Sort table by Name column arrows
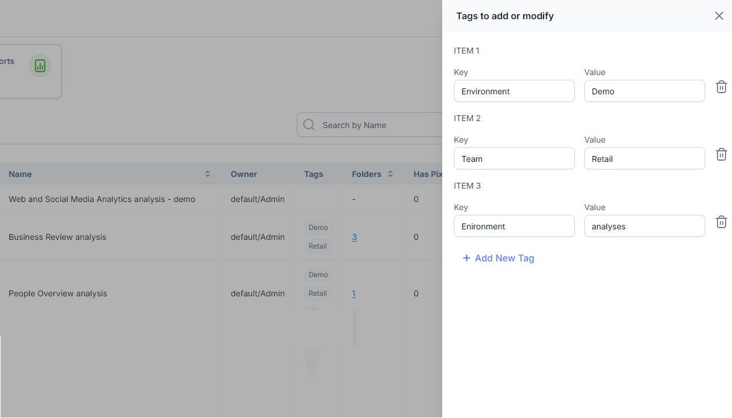Image resolution: width=732 pixels, height=418 pixels. 208,174
